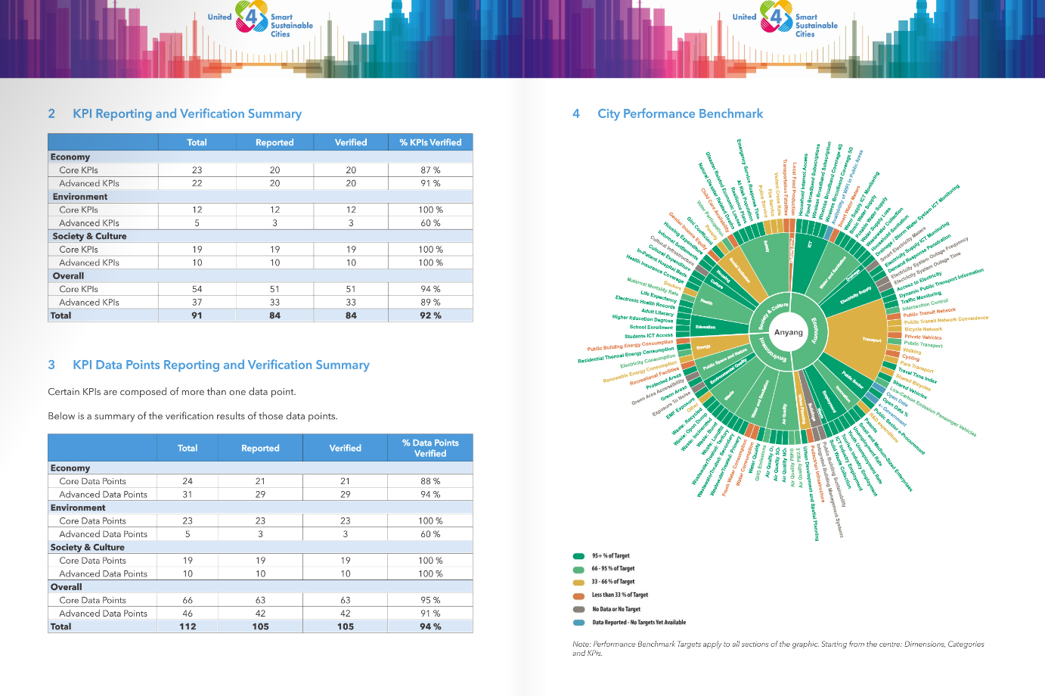Click the '31' Economy Advanced Data Points total
Screen dimensions: 1045x696
click(188, 494)
